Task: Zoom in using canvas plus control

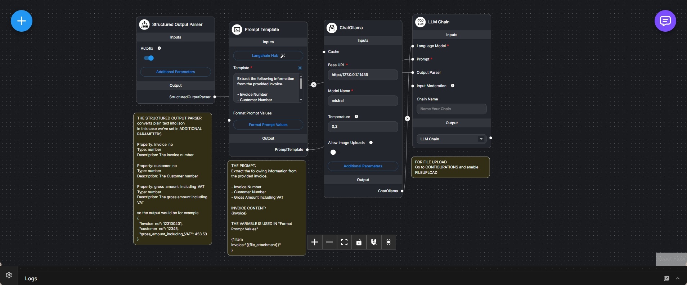Action: tap(315, 242)
